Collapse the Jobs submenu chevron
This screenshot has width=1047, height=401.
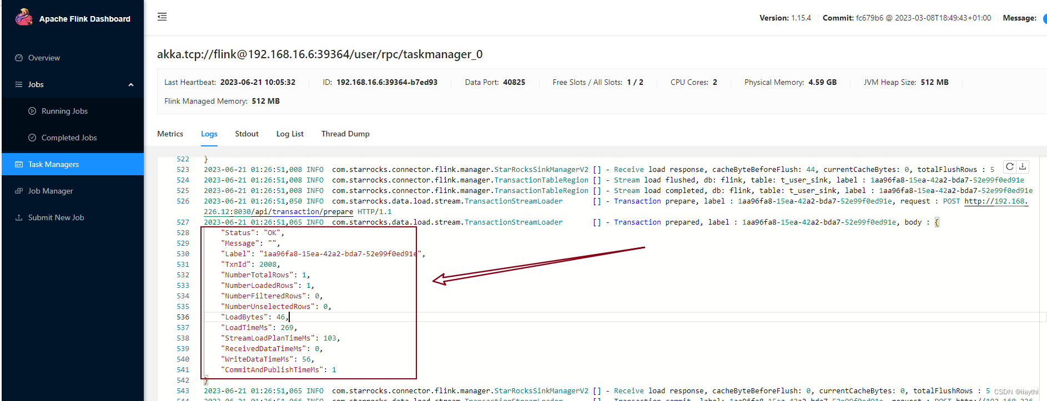tap(131, 85)
